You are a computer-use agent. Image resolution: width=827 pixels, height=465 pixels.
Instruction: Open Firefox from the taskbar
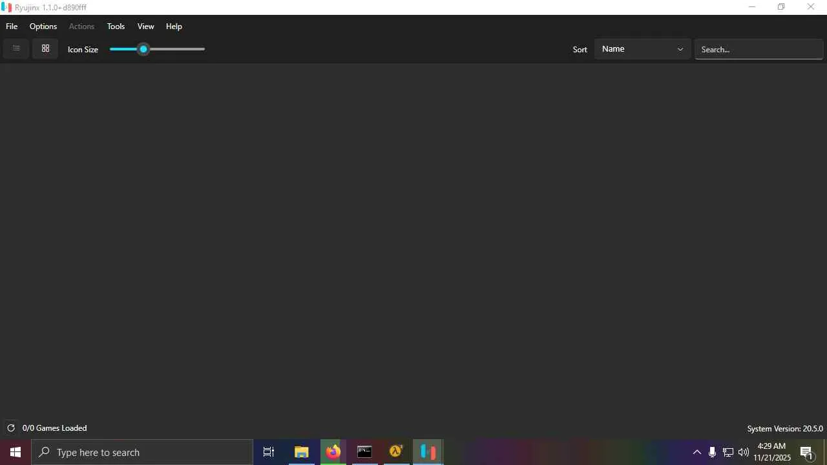[x=333, y=452]
